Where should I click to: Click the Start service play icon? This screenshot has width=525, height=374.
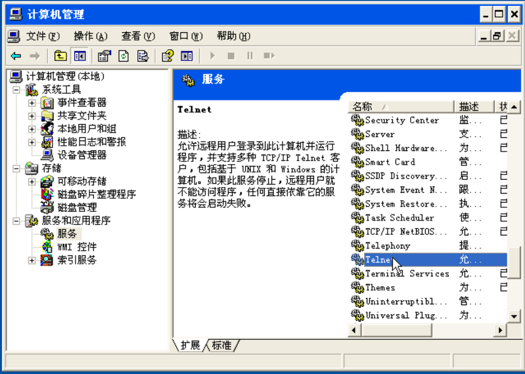point(212,56)
